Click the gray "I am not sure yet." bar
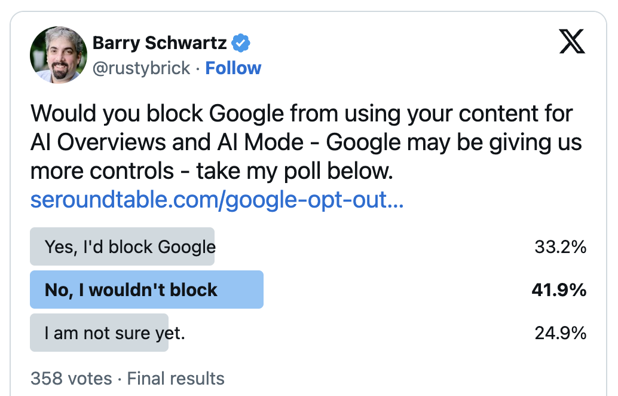The height and width of the screenshot is (396, 618). click(x=99, y=332)
